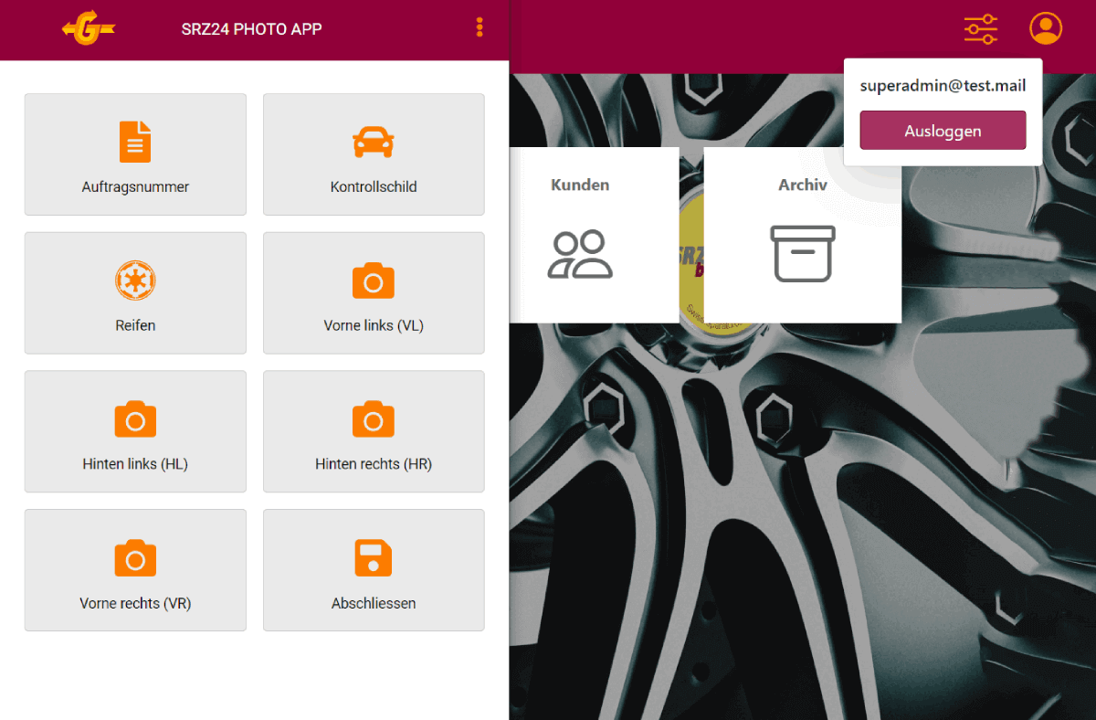Screen dimensions: 1096x720
Task: Tap the Hinten rechts (HR) camera icon
Action: click(x=373, y=419)
